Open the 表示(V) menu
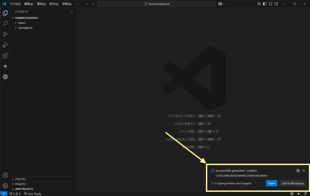The height and width of the screenshot is (196, 310). 54,4
